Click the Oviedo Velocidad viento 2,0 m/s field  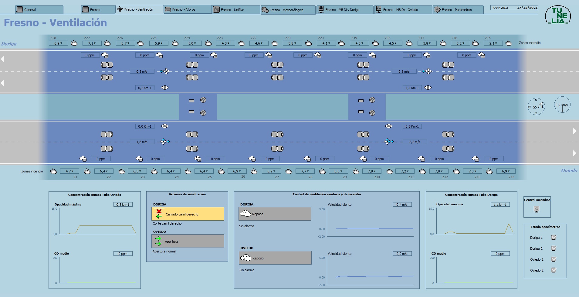point(402,254)
